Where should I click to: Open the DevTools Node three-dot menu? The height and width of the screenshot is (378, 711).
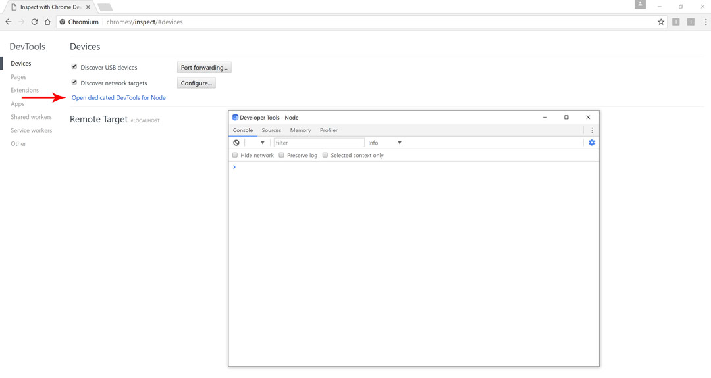592,130
